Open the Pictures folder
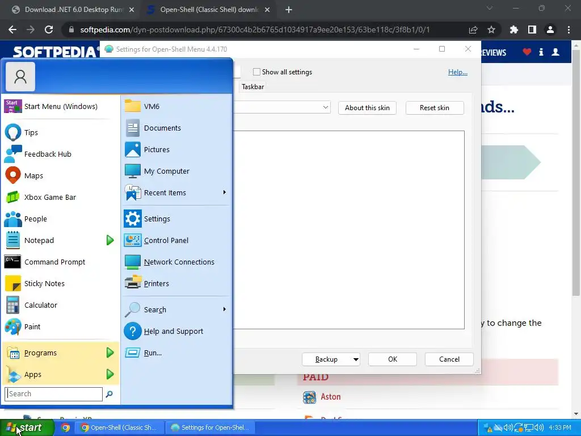 pos(176,149)
